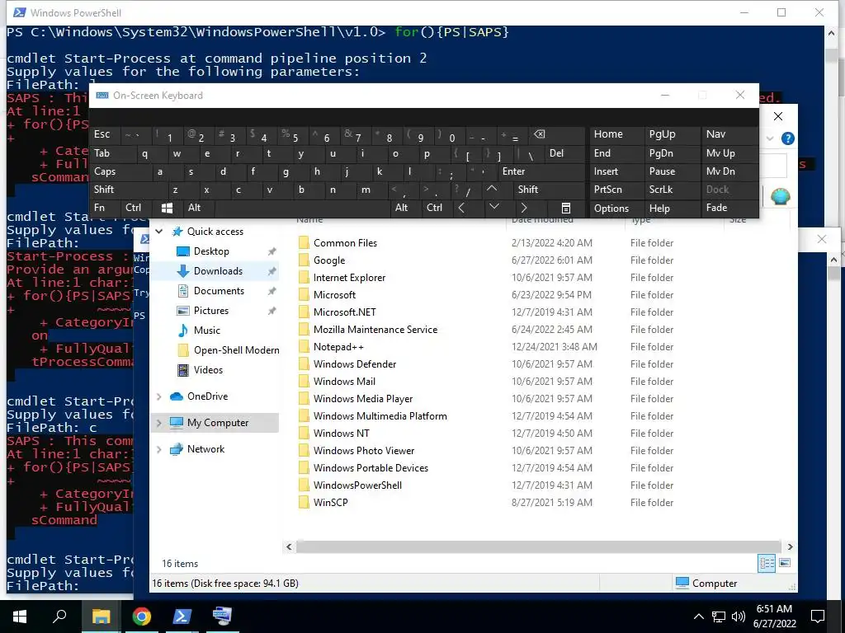The image size is (845, 633).
Task: Select the Notepad++ folder
Action: (x=338, y=347)
